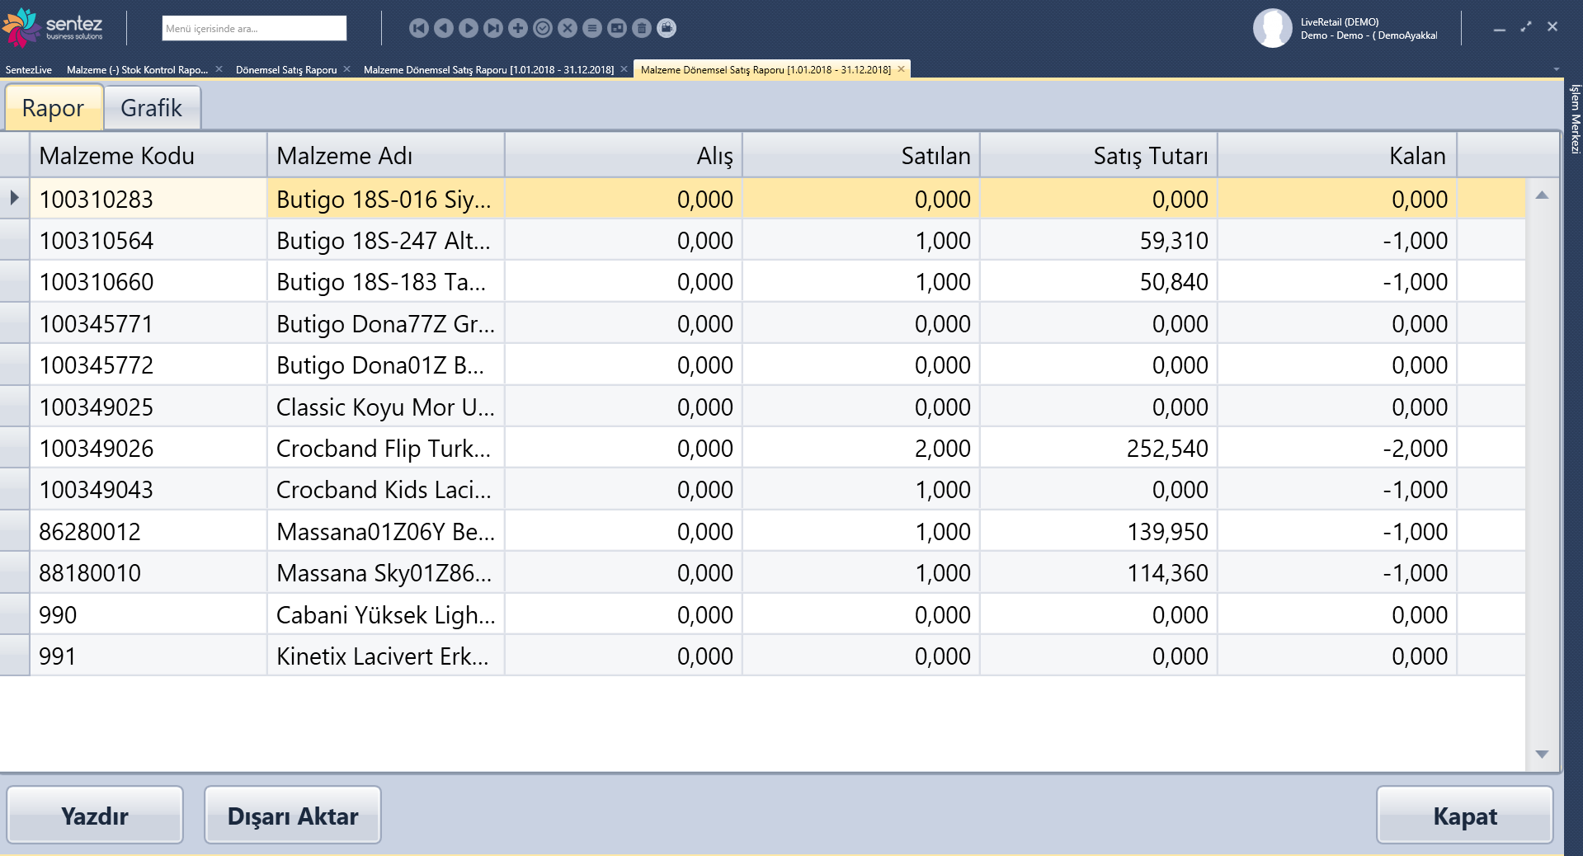Click the LiveRetail (DEMO) user label
1583x856 pixels.
point(1340,22)
